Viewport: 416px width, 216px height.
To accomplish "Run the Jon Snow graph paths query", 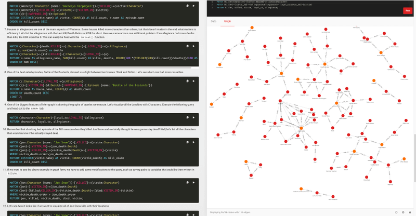I will point(194,181).
